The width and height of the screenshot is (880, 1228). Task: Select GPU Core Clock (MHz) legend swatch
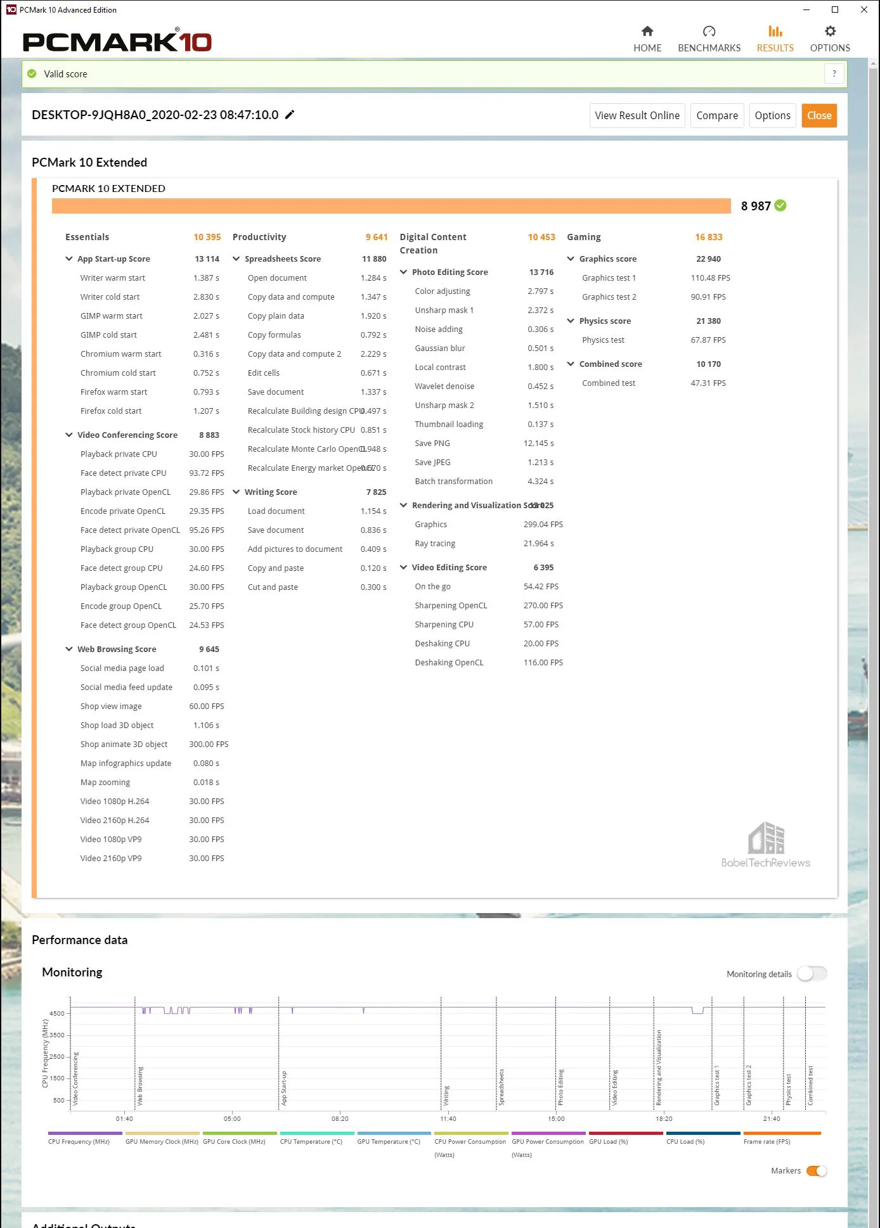[x=240, y=1133]
